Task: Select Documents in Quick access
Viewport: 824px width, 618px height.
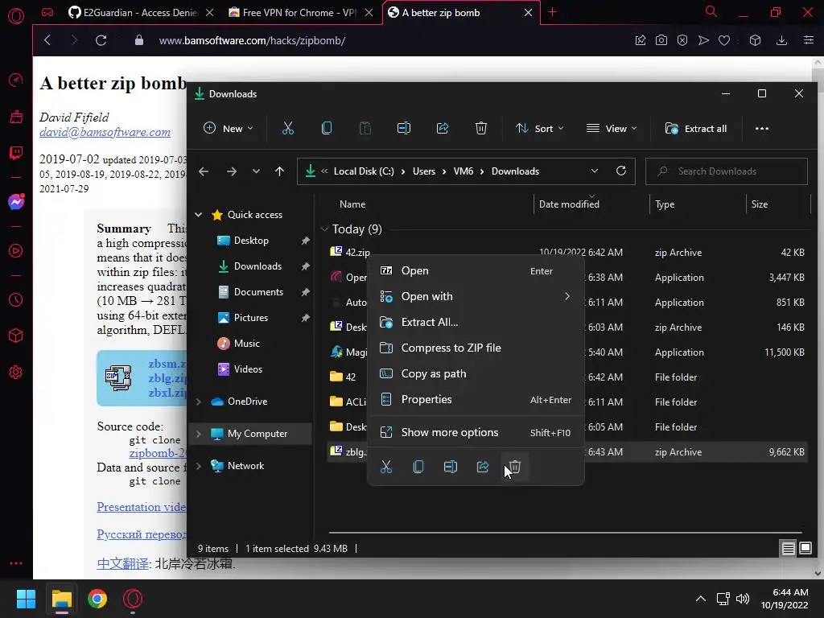Action: [x=258, y=291]
